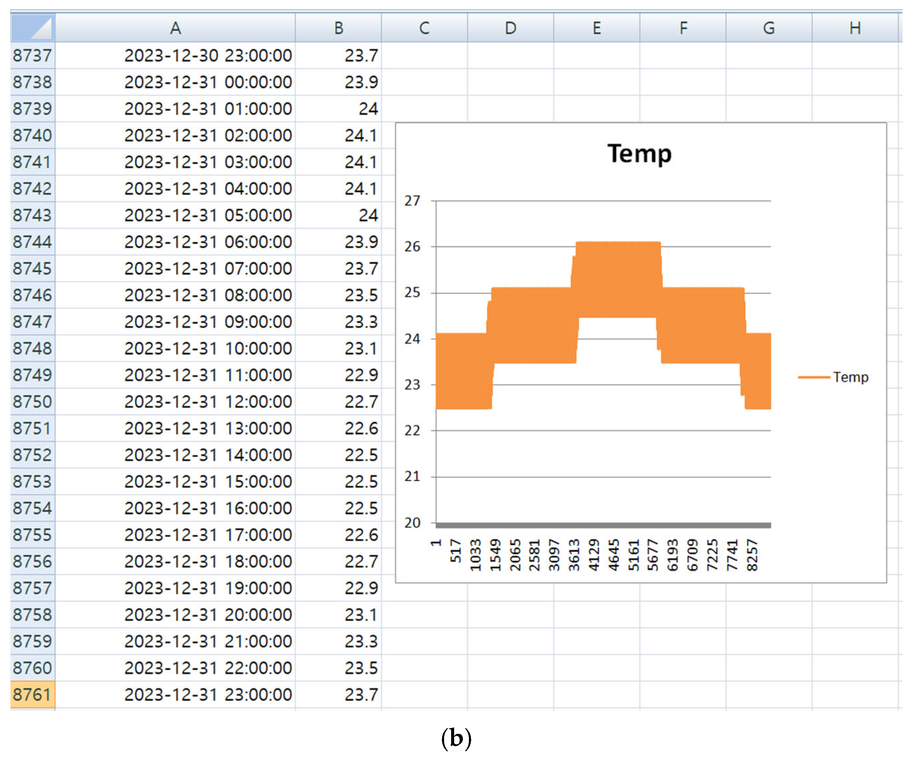The image size is (913, 757).
Task: Select column G header
Action: pos(769,28)
